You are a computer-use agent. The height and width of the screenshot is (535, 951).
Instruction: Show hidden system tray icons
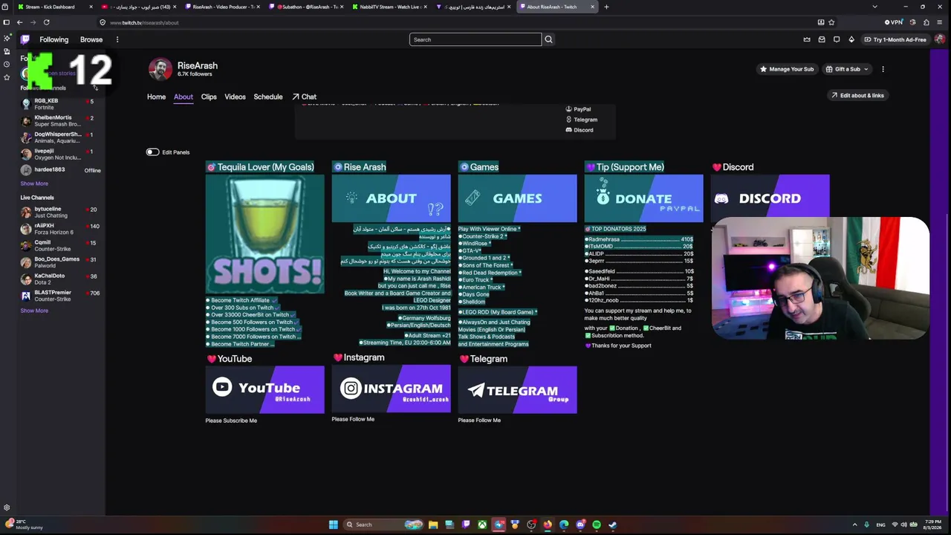coord(854,525)
